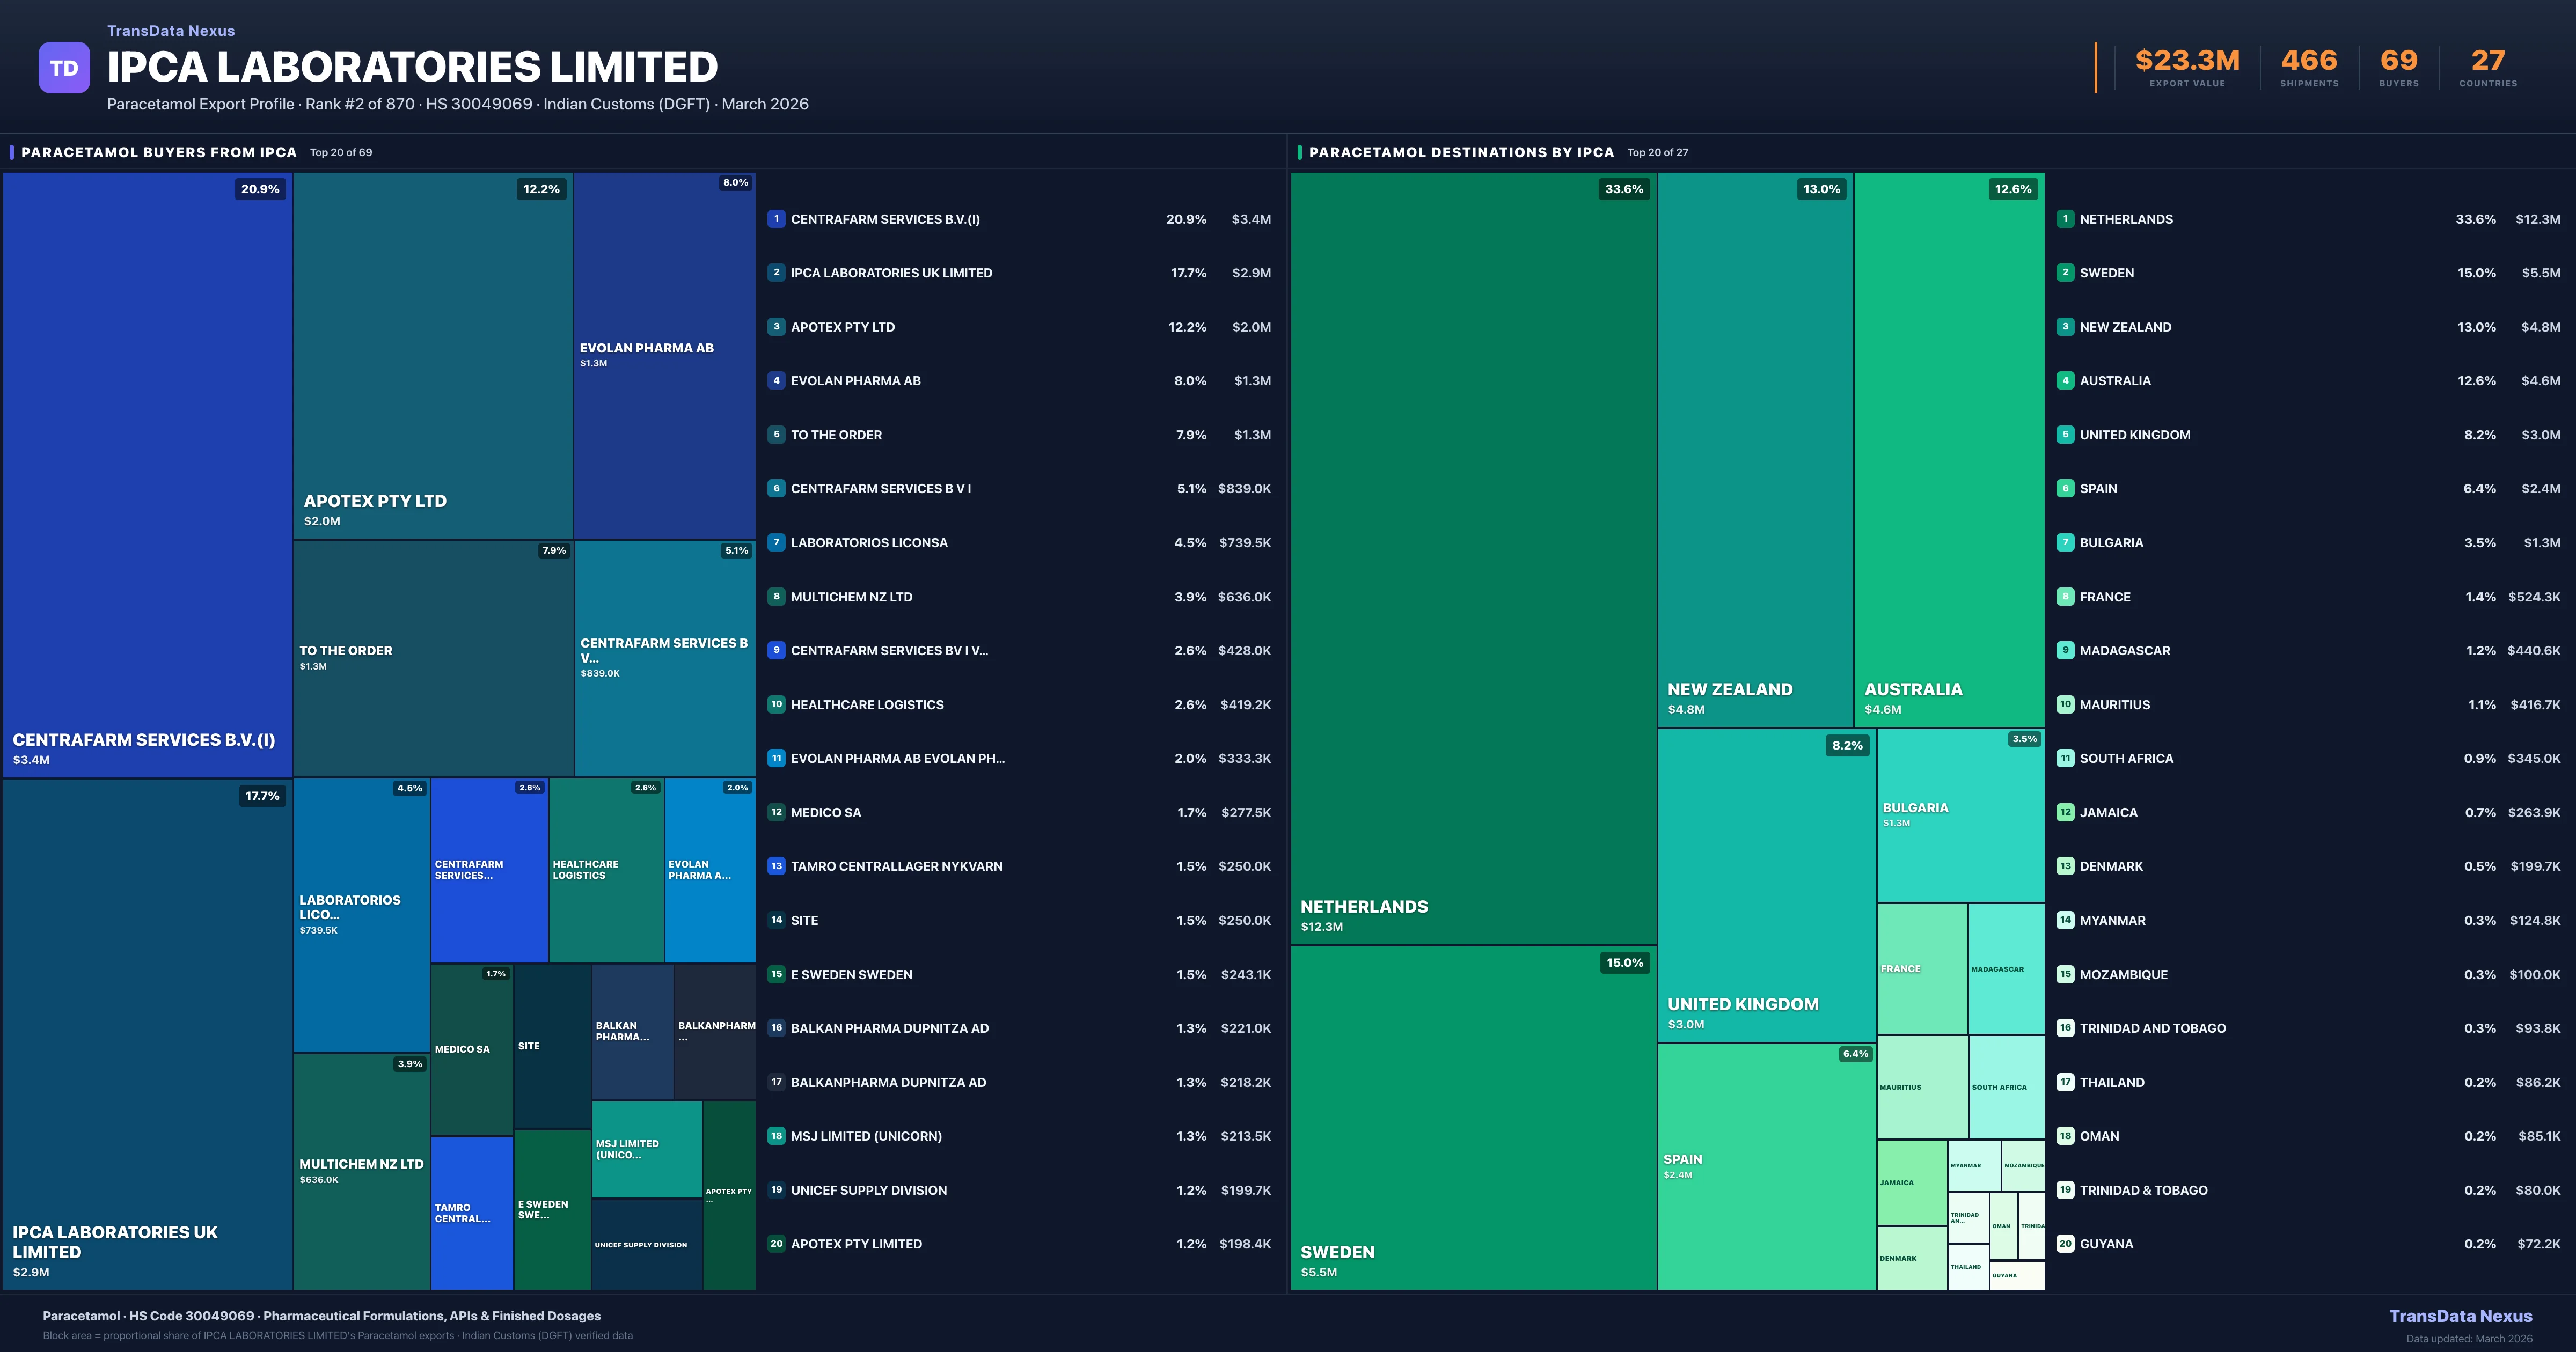Viewport: 2576px width, 1352px height.
Task: Click rank 1 badge beside CENTRAFARM SERVICES B.V.(I)
Action: click(776, 219)
